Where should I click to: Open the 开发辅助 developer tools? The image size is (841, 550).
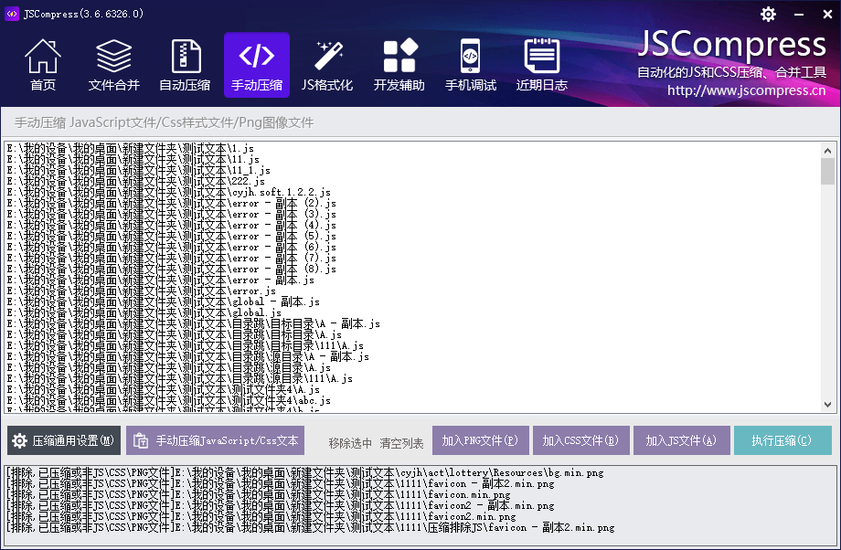[x=399, y=65]
